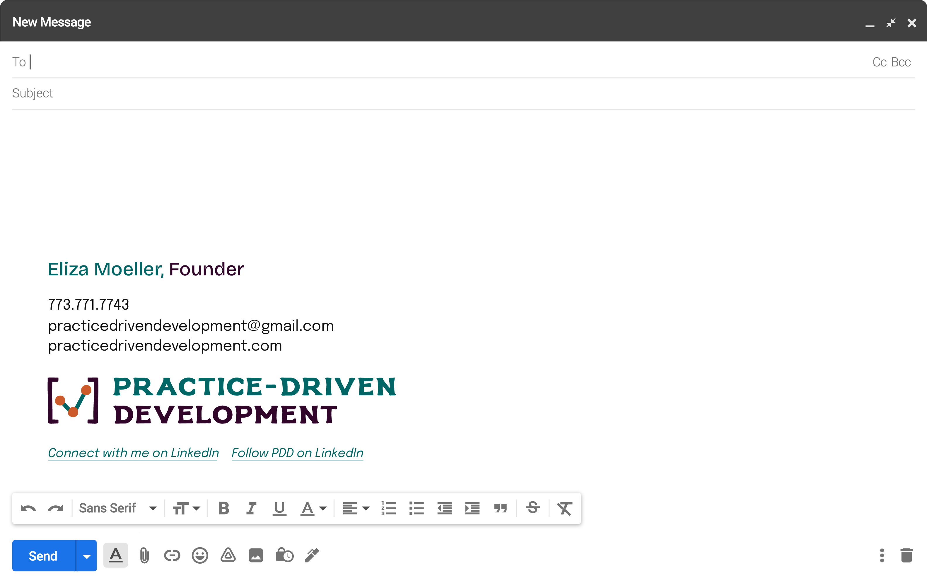Toggle confidential mode lock-clock icon
The image size is (927, 585).
click(284, 555)
